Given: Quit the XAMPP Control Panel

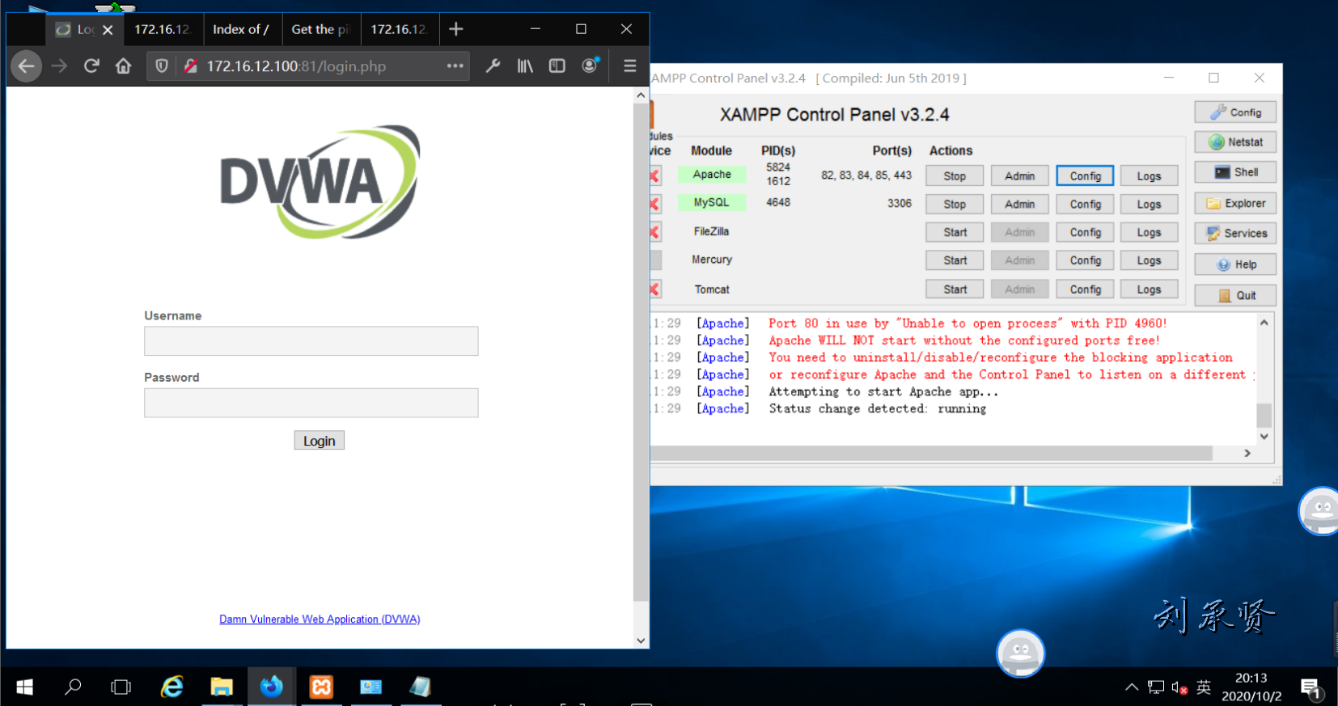Looking at the screenshot, I should tap(1235, 295).
